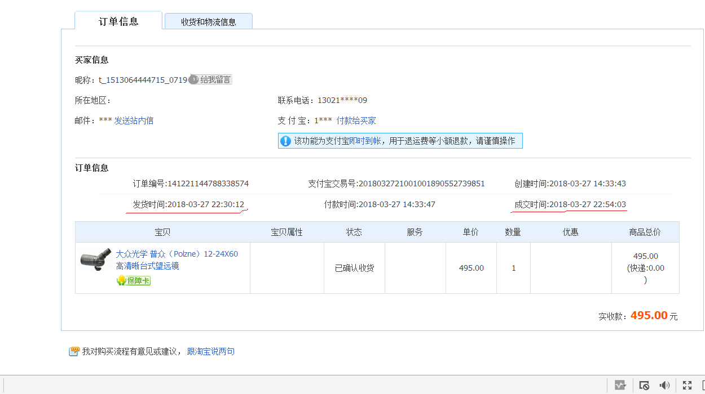Mute sound using the speaker icon
This screenshot has height=394, width=705.
(664, 385)
